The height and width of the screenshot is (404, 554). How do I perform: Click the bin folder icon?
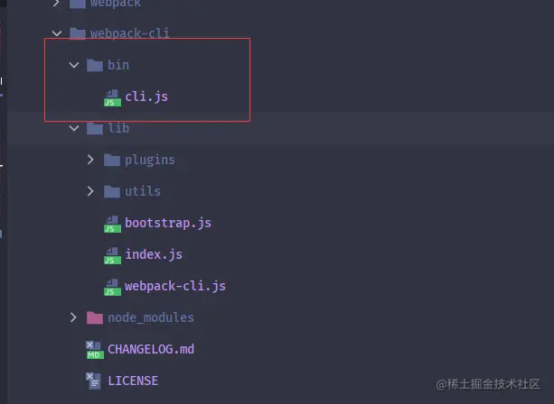pos(95,65)
